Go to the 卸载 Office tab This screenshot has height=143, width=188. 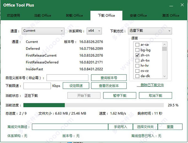(75, 16)
